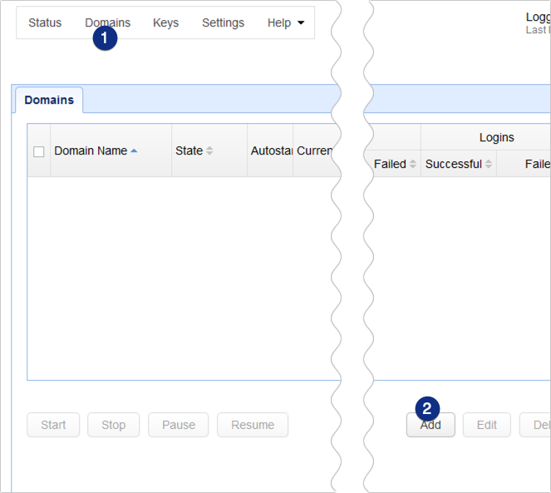Click the Failed column sort arrows
The width and height of the screenshot is (551, 493).
(x=413, y=165)
